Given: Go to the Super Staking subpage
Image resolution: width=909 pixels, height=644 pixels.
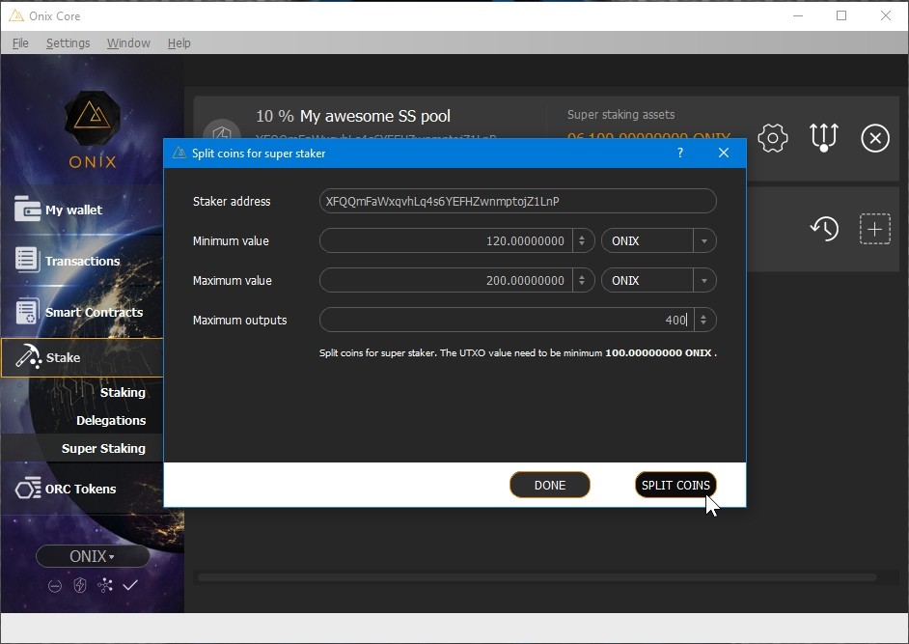Looking at the screenshot, I should tap(103, 448).
